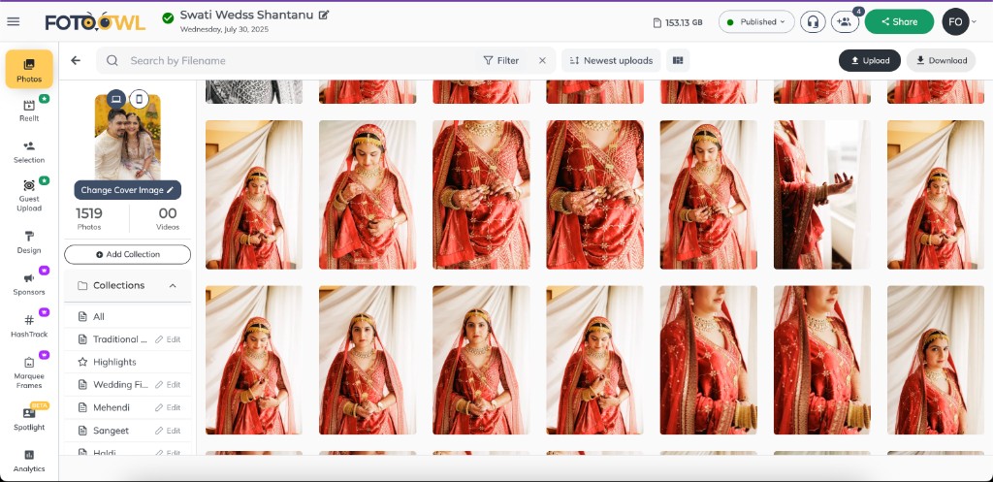Click the 1519 Photos count
The image size is (993, 482).
click(x=88, y=218)
